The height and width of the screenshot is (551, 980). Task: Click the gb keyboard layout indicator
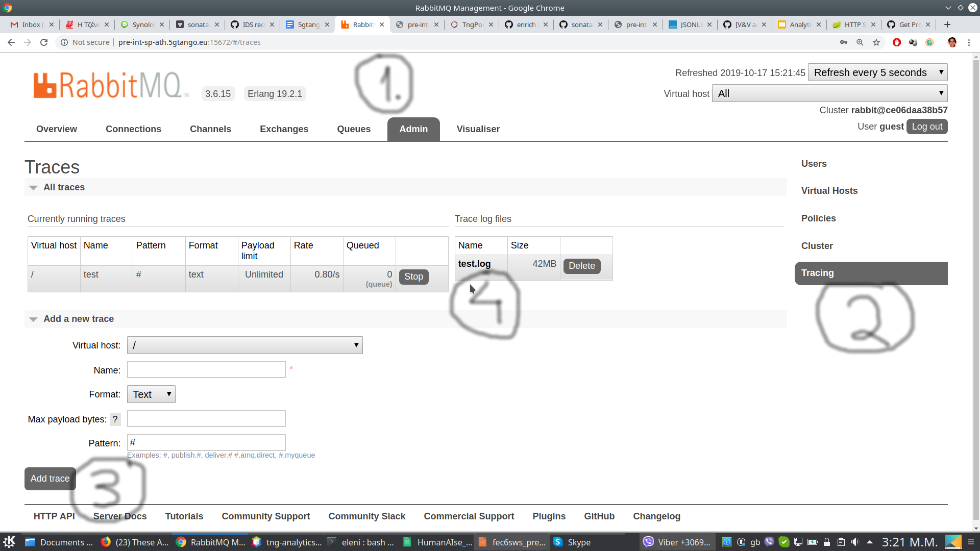[x=755, y=542]
